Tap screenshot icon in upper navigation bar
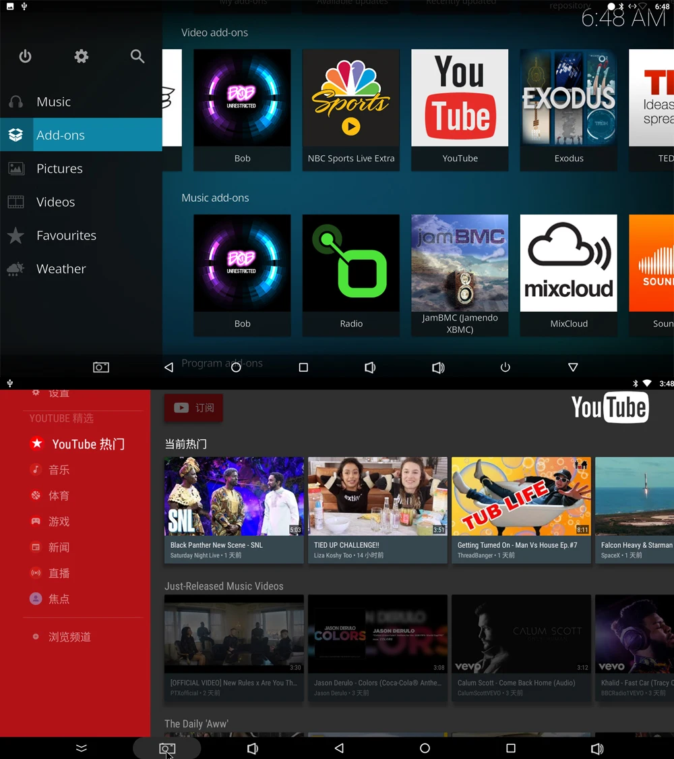Viewport: 674px width, 759px height. [101, 368]
